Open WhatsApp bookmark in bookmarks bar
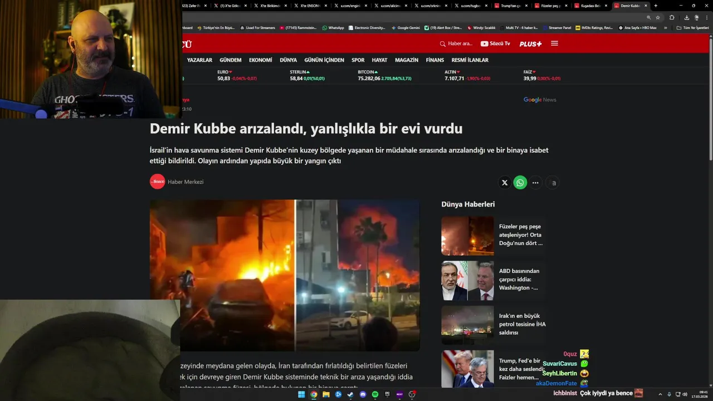713x401 pixels. (x=333, y=28)
